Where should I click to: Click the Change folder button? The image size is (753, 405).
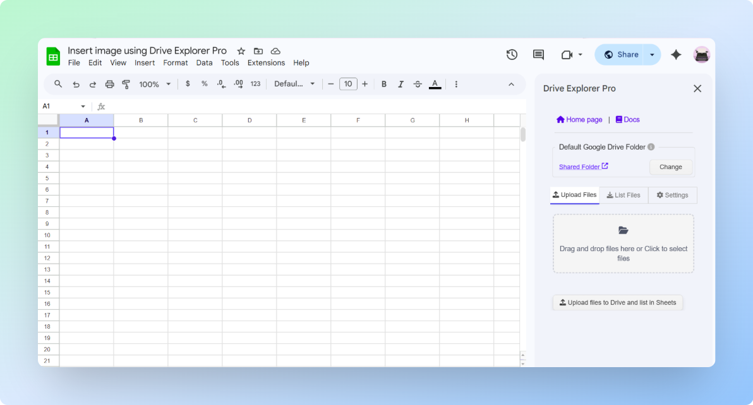coord(670,167)
